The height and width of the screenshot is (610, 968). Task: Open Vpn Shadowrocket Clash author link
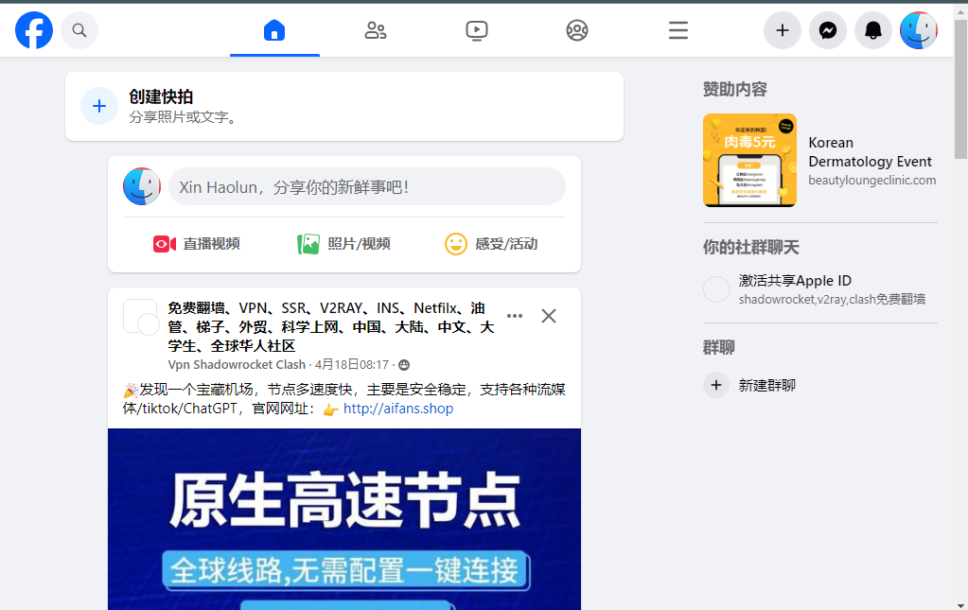coord(237,364)
